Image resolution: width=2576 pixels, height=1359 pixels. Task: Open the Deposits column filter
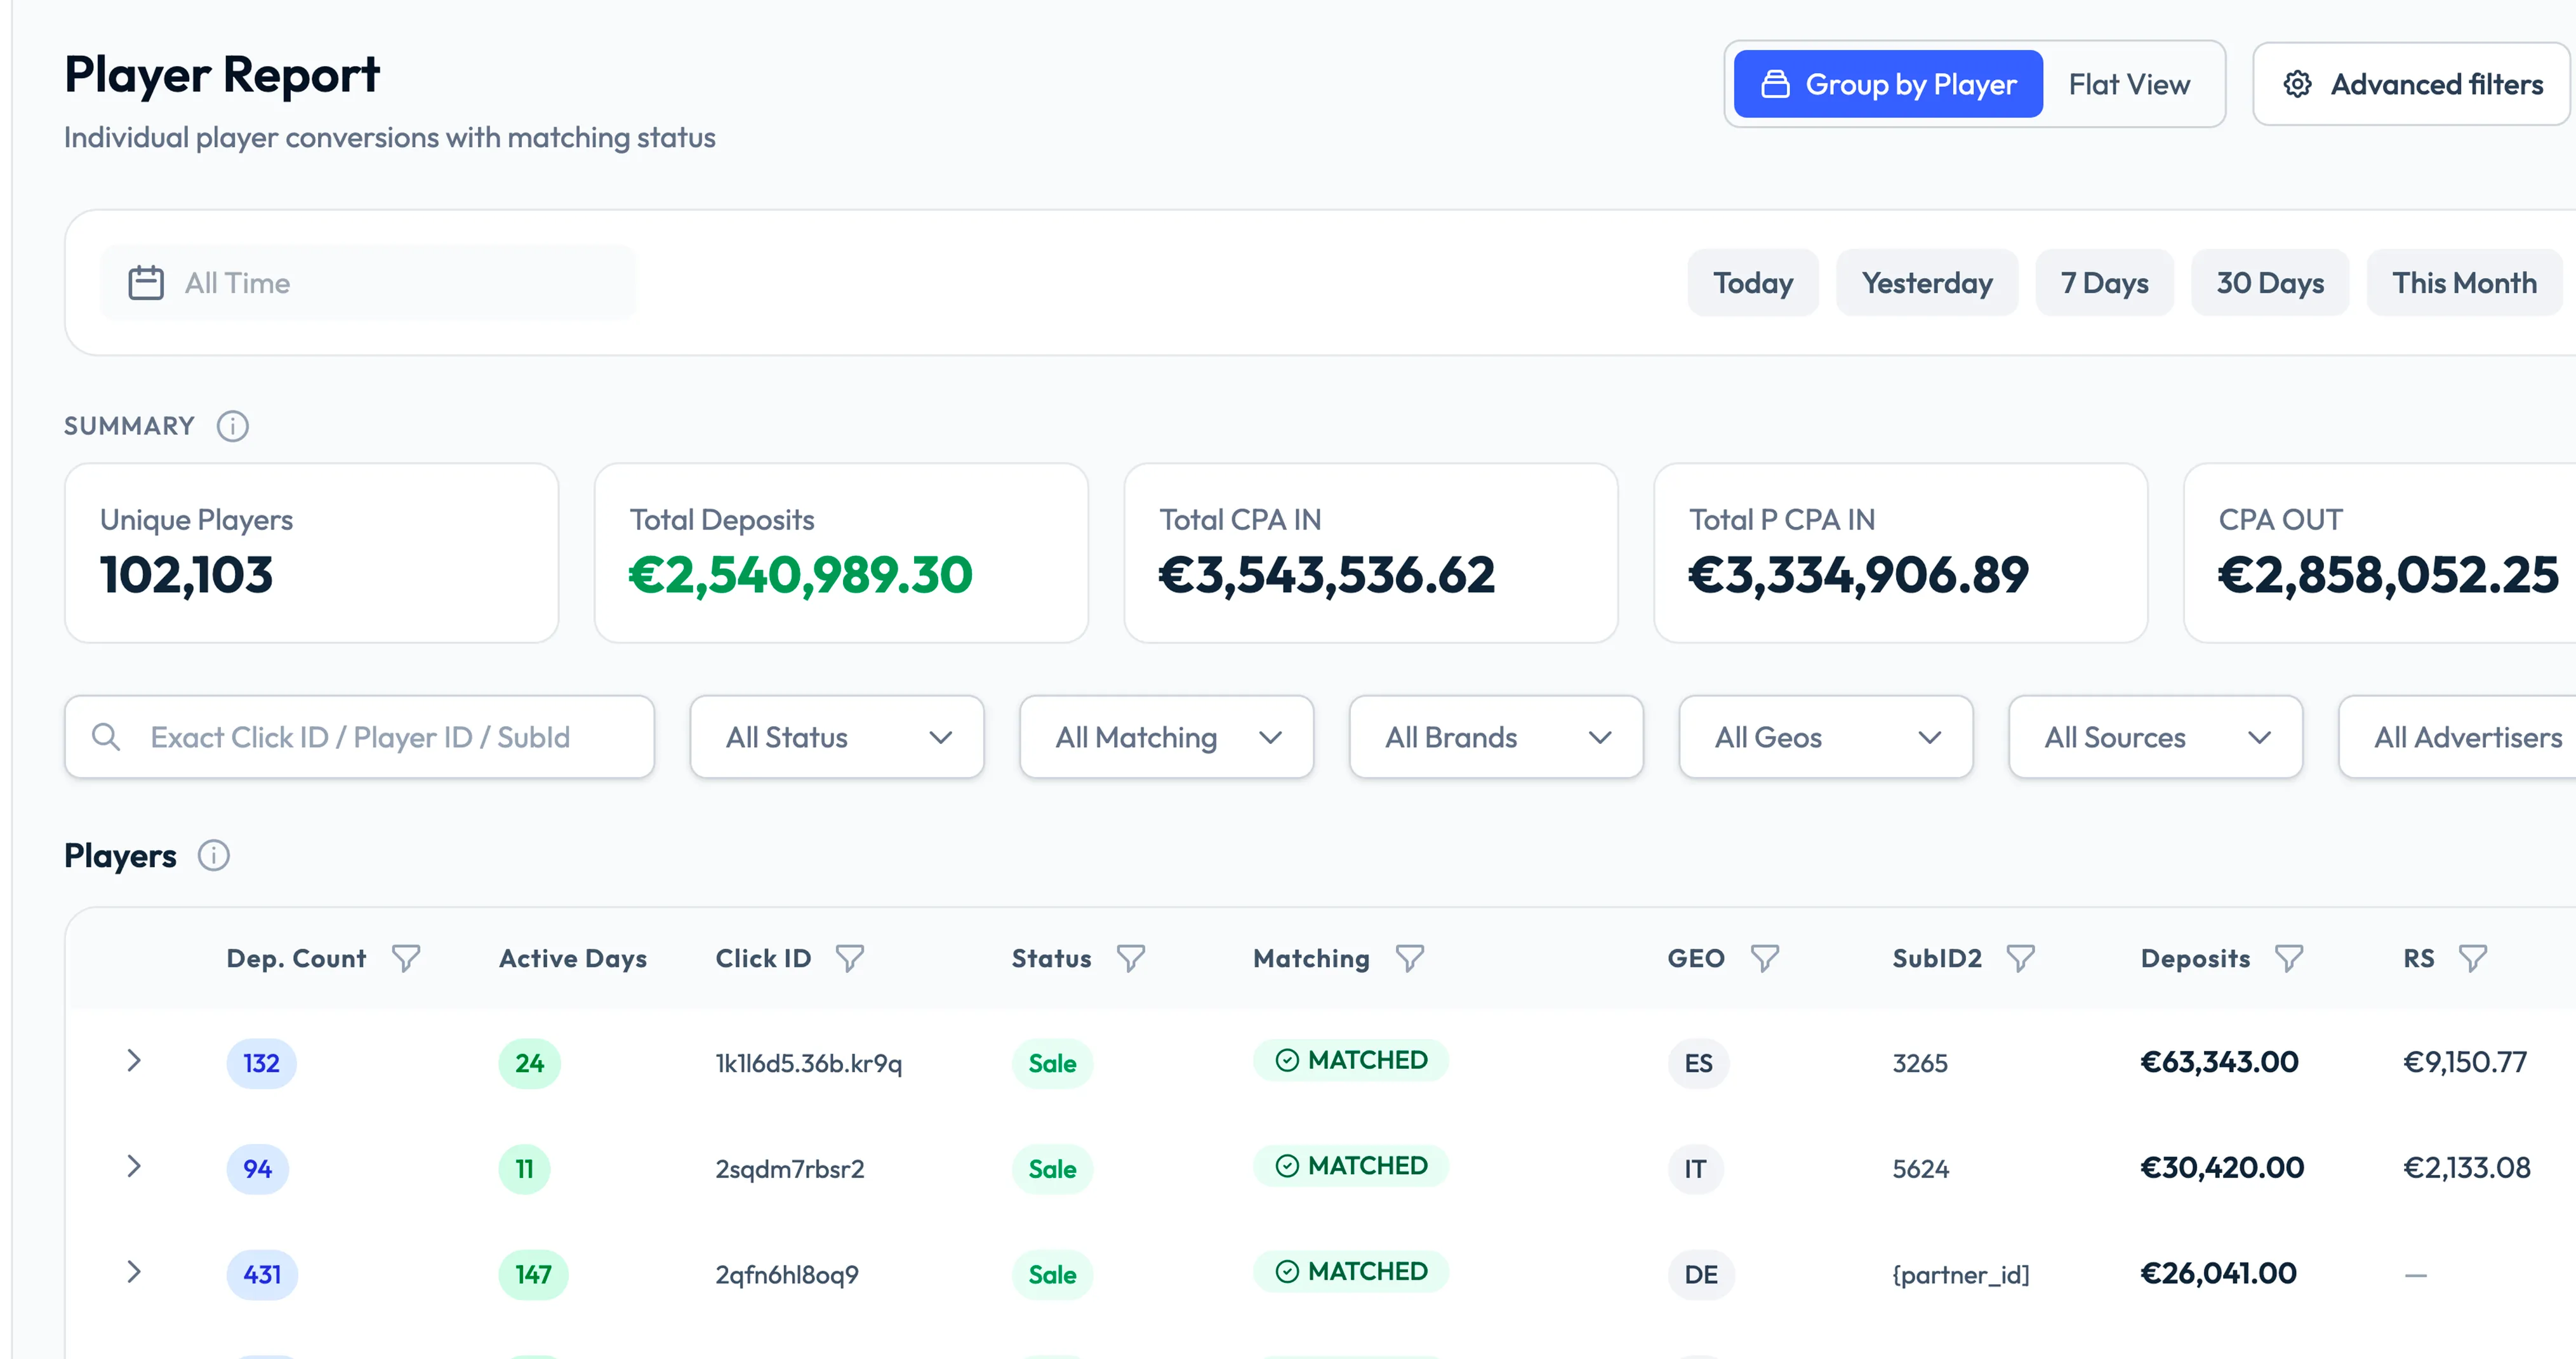pos(2289,958)
